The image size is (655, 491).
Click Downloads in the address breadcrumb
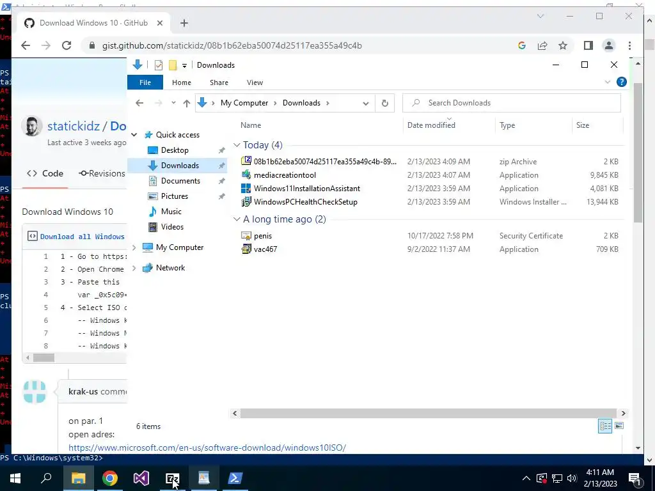click(301, 103)
